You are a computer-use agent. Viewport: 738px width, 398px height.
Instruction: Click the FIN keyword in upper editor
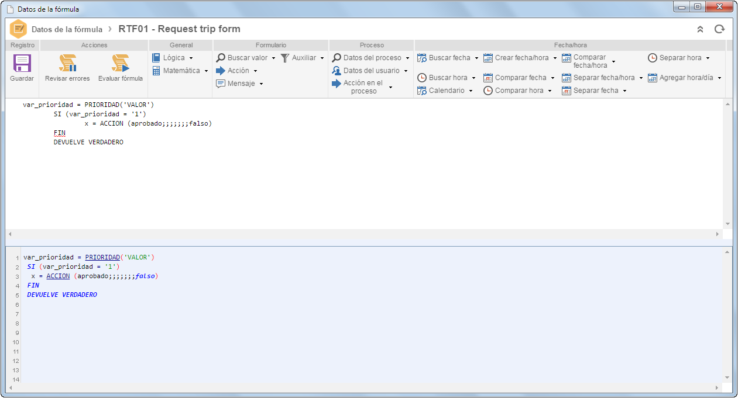60,133
